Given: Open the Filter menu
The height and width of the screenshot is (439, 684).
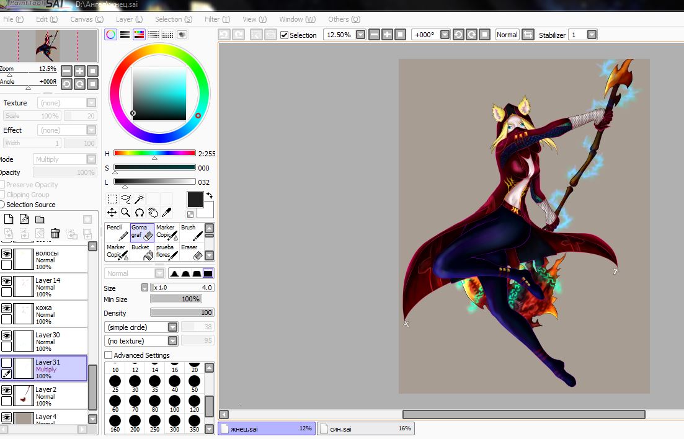Looking at the screenshot, I should click(x=217, y=19).
